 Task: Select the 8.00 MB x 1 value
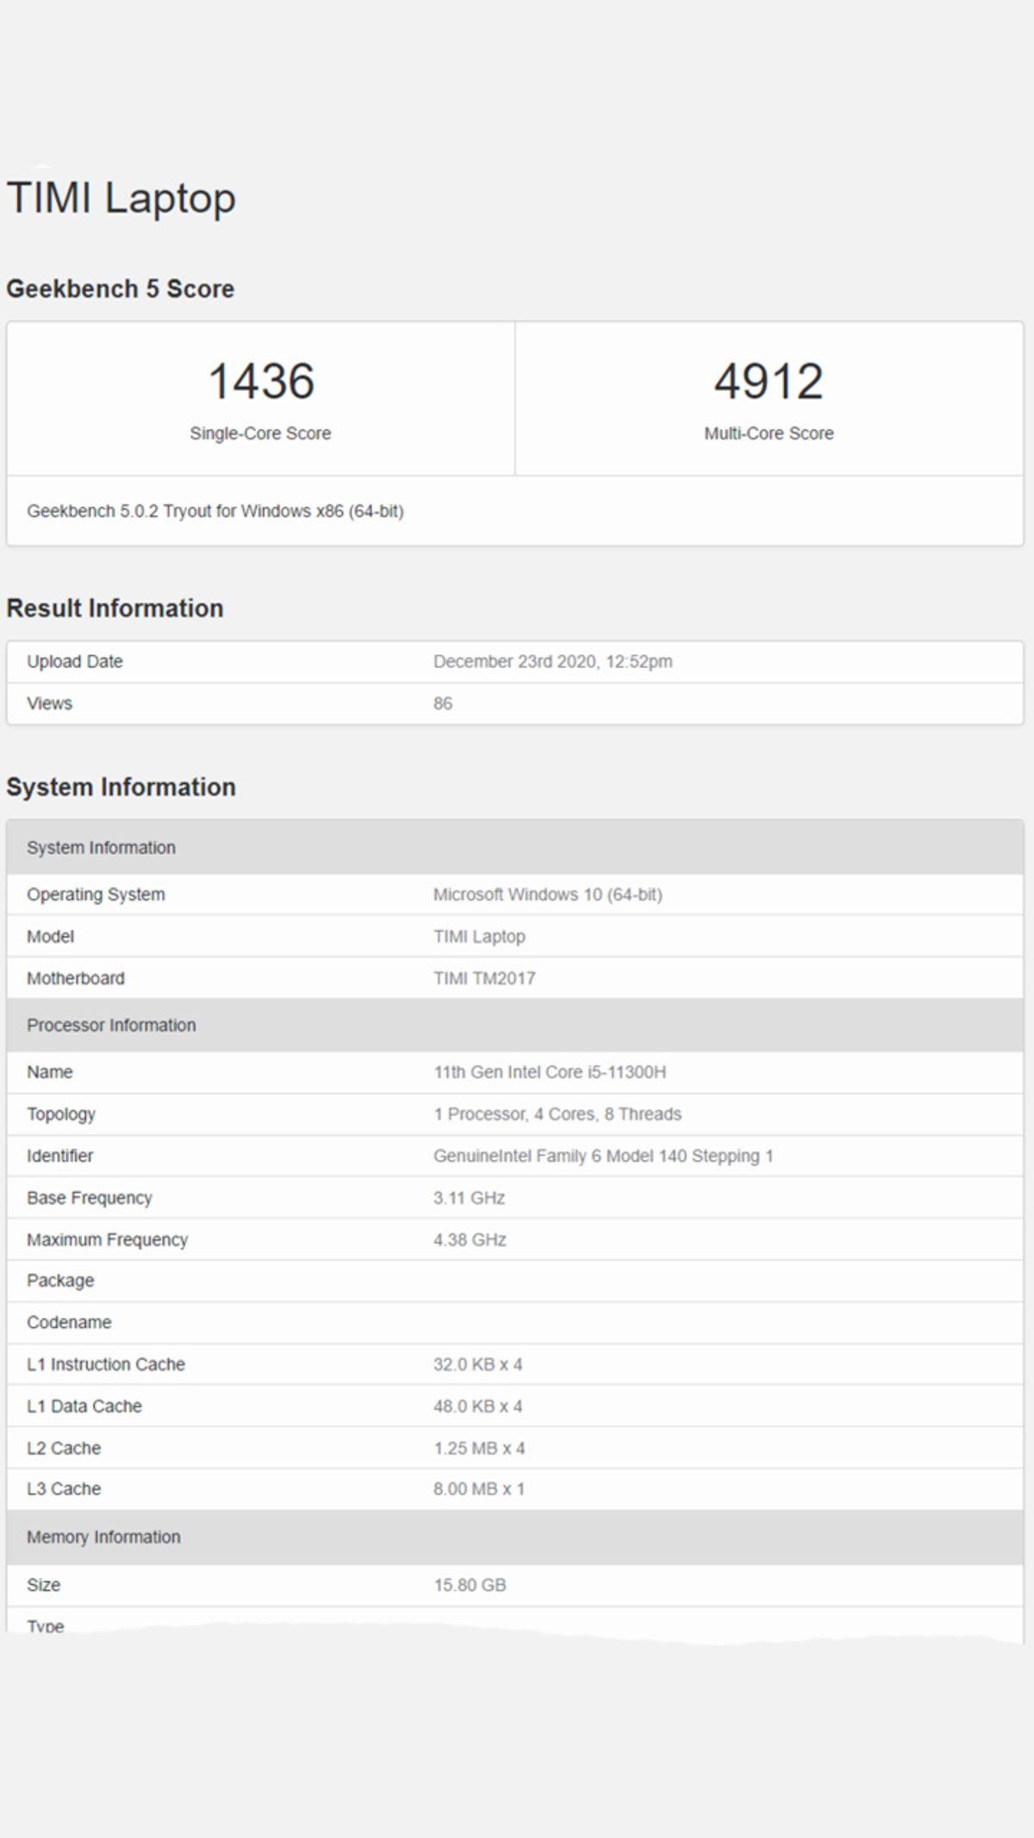479,1488
